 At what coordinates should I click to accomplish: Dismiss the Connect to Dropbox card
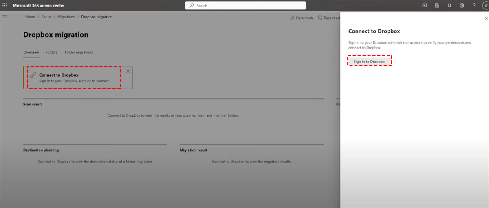point(128,71)
